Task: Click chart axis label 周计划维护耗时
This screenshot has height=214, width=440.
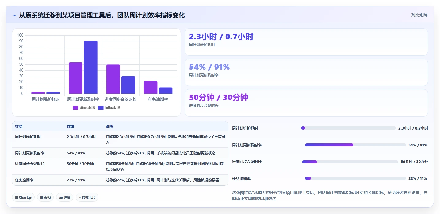Action: tap(46, 99)
